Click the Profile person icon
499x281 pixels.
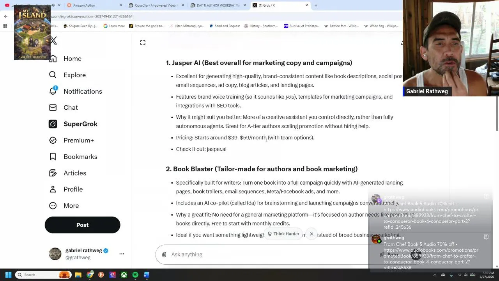[x=53, y=189]
